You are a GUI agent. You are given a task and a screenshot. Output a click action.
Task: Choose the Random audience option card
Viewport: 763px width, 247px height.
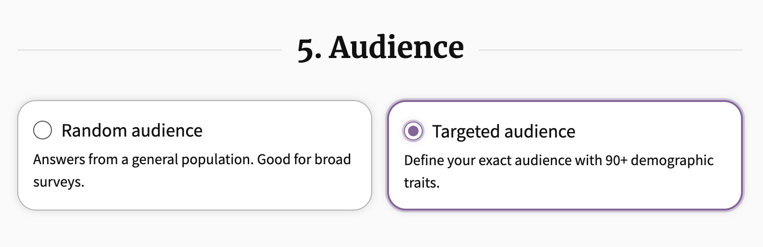click(194, 155)
